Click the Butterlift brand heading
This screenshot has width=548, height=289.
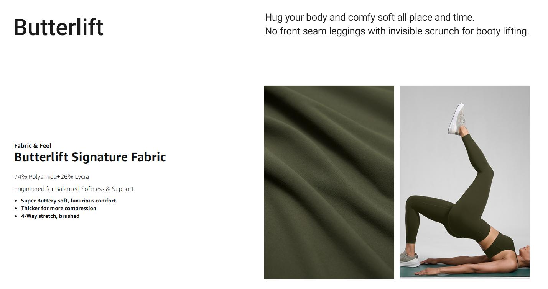coord(59,27)
